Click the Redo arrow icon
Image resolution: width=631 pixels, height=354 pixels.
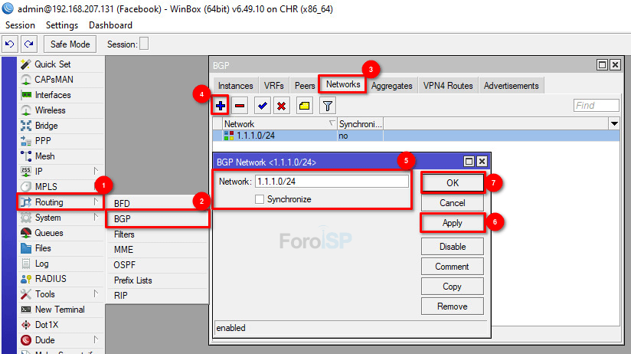pyautogui.click(x=29, y=44)
